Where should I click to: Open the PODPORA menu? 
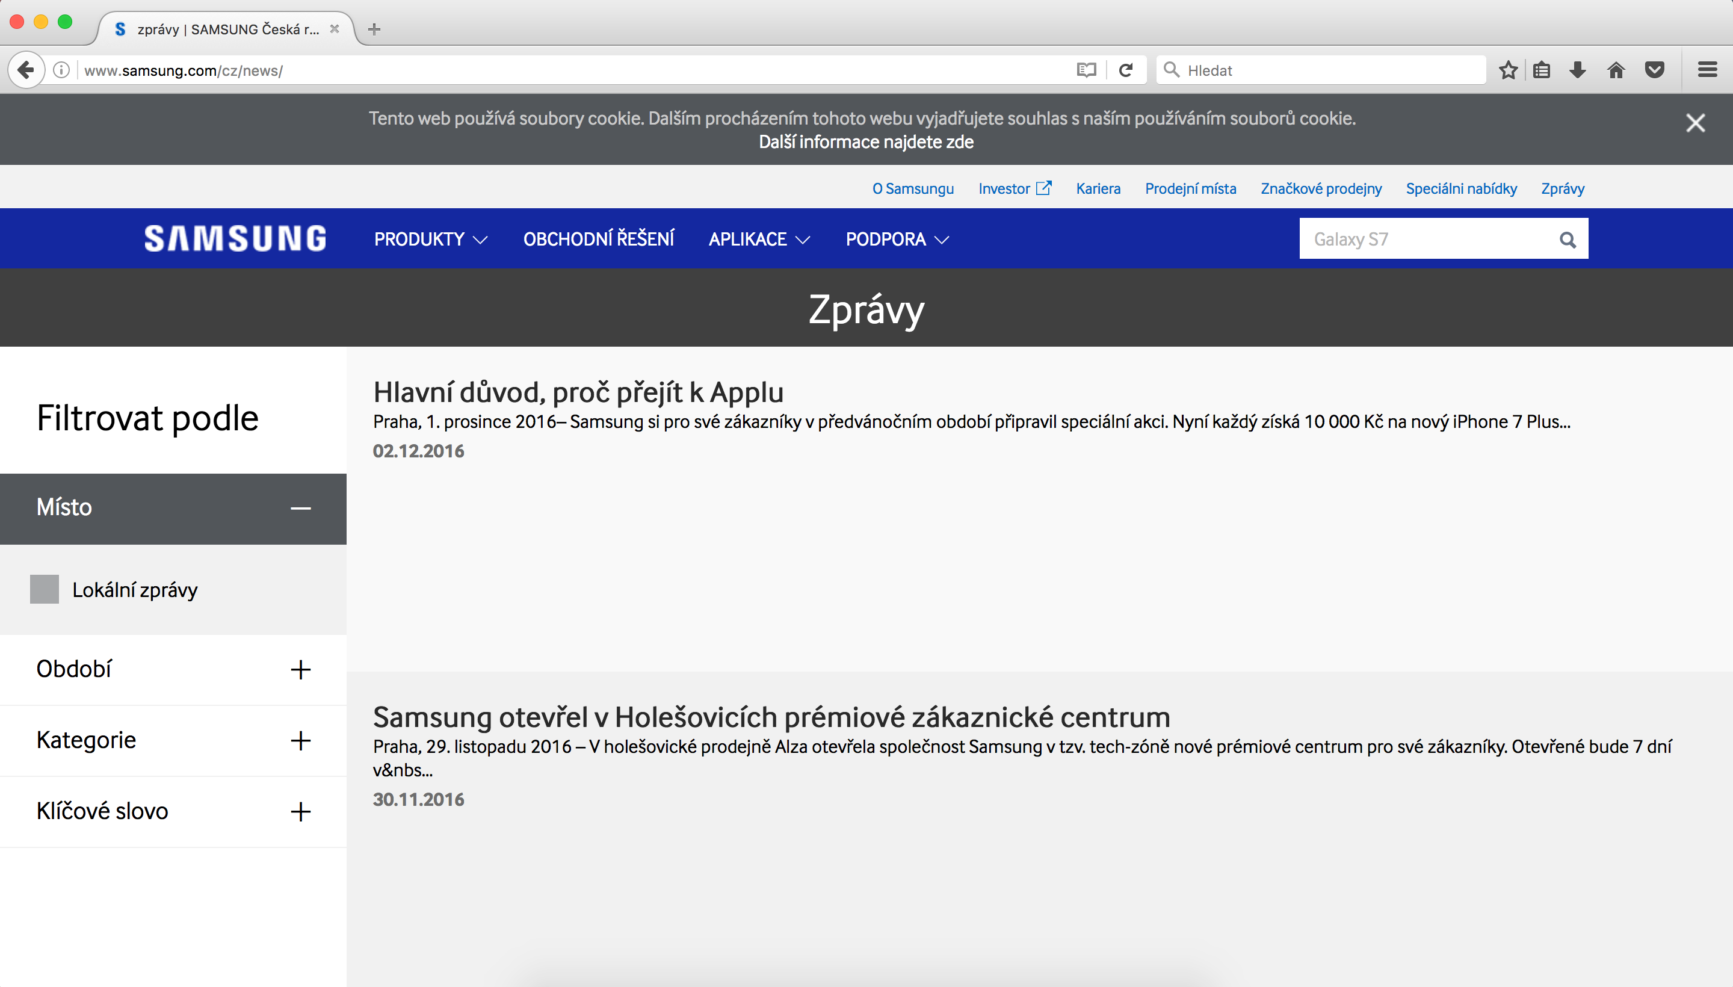tap(897, 240)
